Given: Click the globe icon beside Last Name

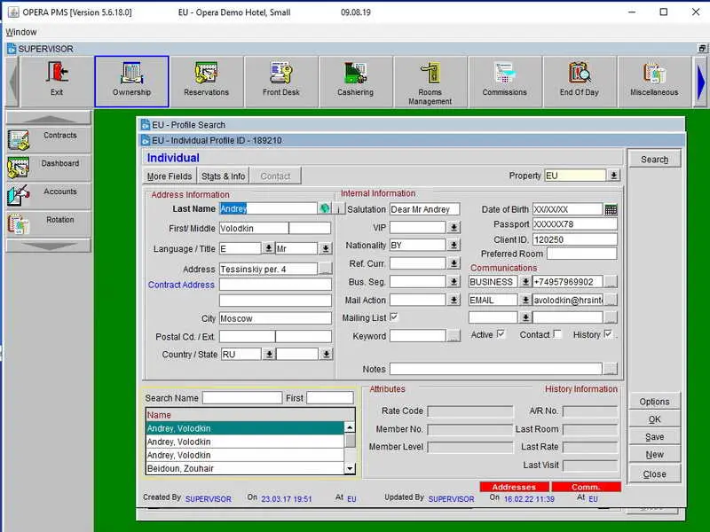Looking at the screenshot, I should tap(324, 208).
